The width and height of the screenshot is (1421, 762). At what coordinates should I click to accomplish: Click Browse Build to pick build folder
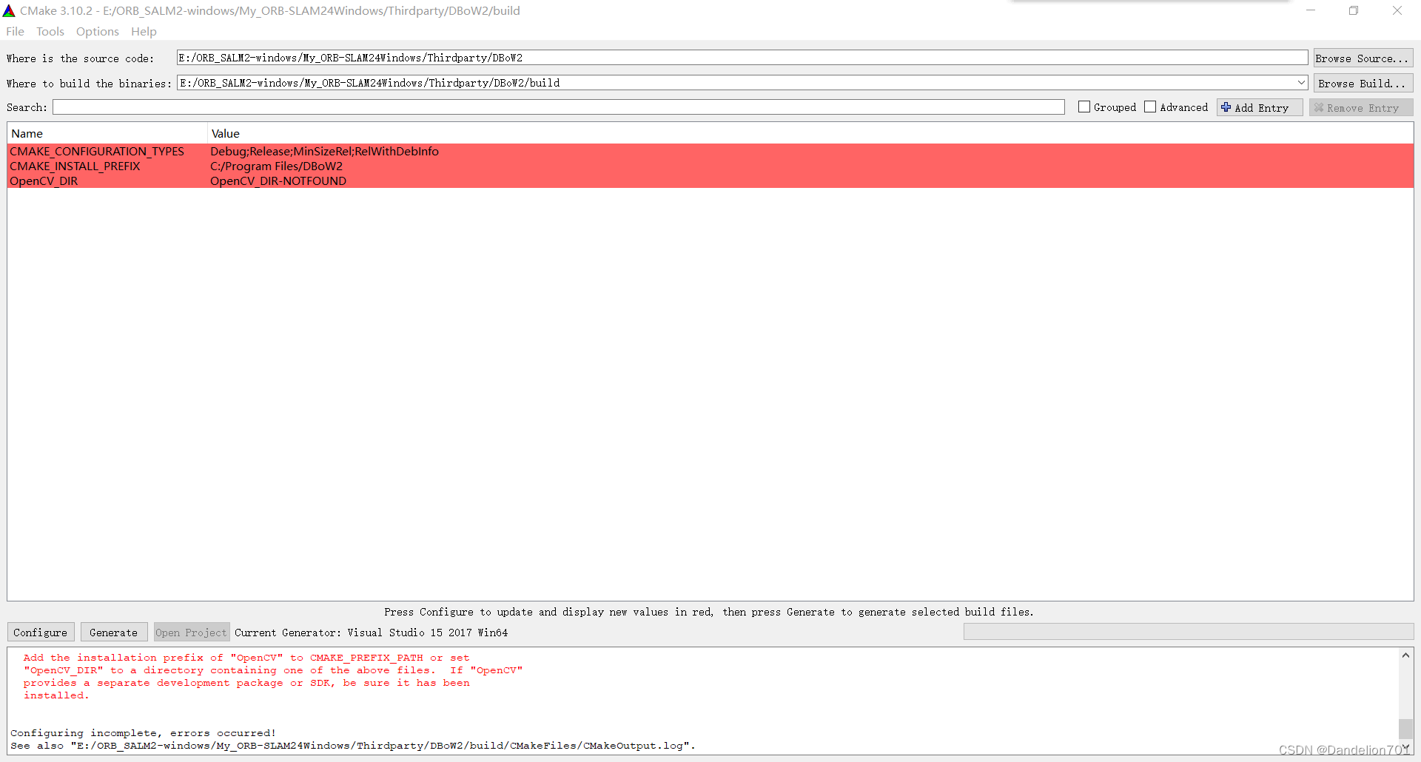click(1363, 83)
